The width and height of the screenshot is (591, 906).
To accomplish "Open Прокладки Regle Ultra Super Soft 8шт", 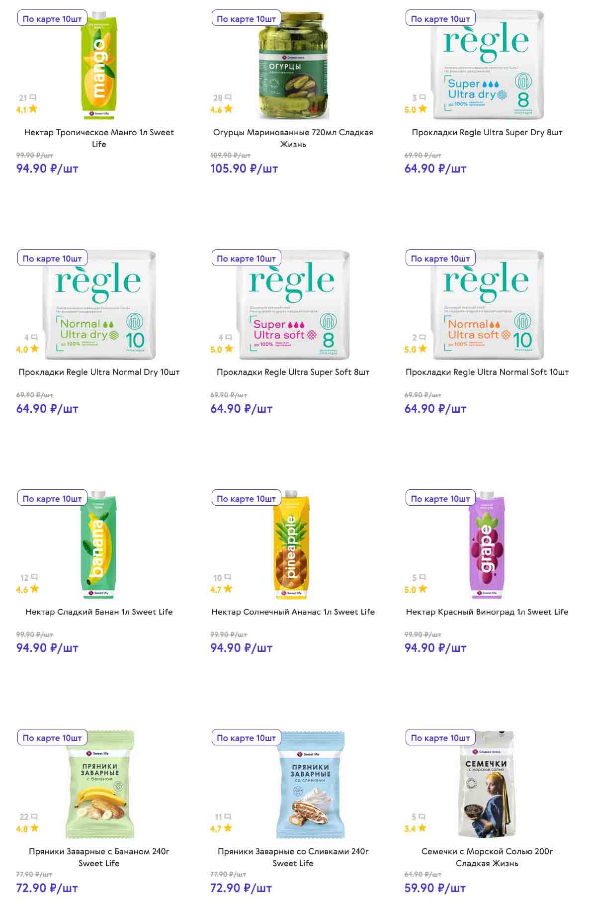I will pos(293,372).
